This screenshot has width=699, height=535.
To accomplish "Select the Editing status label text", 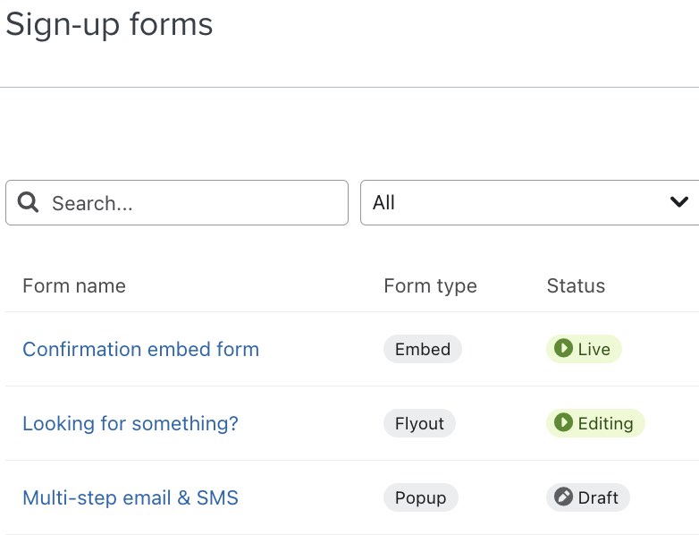I will [x=605, y=423].
